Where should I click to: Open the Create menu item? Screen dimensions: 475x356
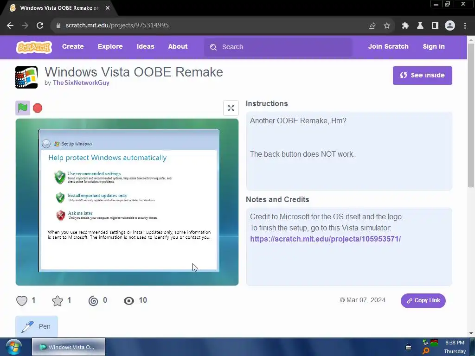click(x=73, y=47)
